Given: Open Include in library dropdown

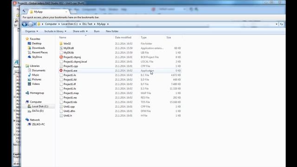Looking at the screenshot, I should (55, 31).
